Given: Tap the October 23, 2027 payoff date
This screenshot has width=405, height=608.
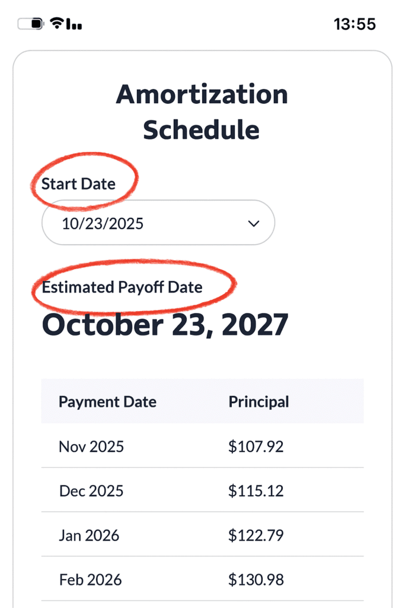Looking at the screenshot, I should click(165, 324).
